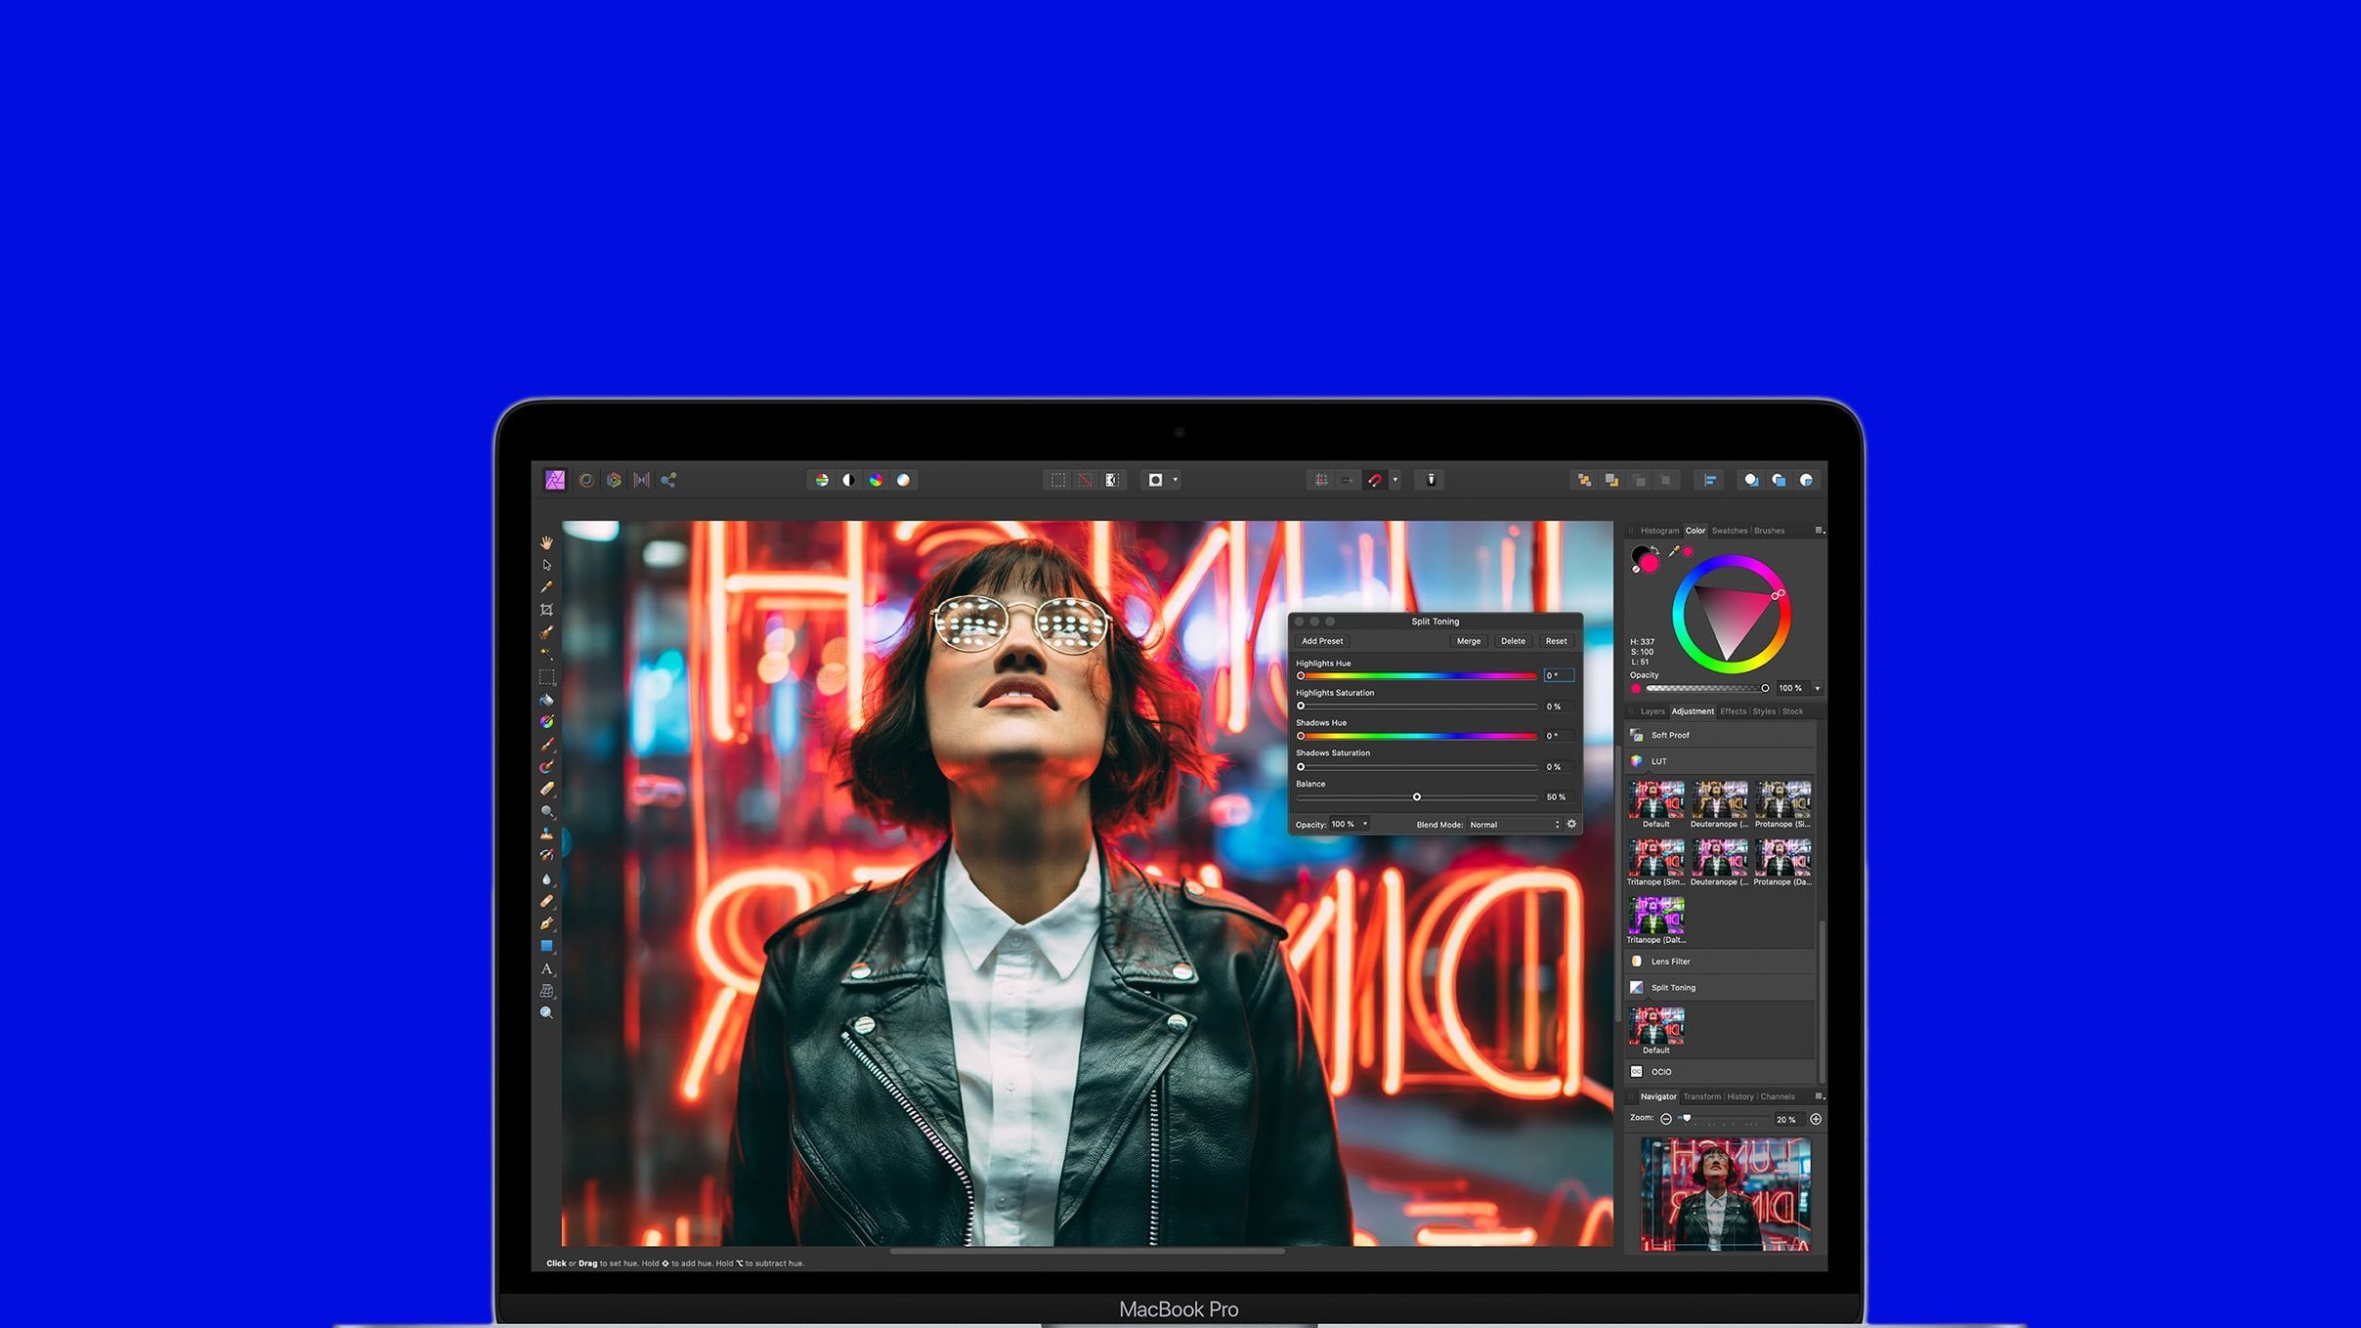Open the Liquify Persona icon

(x=586, y=480)
